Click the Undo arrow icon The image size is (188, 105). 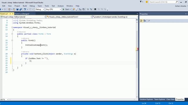coord(25,9)
